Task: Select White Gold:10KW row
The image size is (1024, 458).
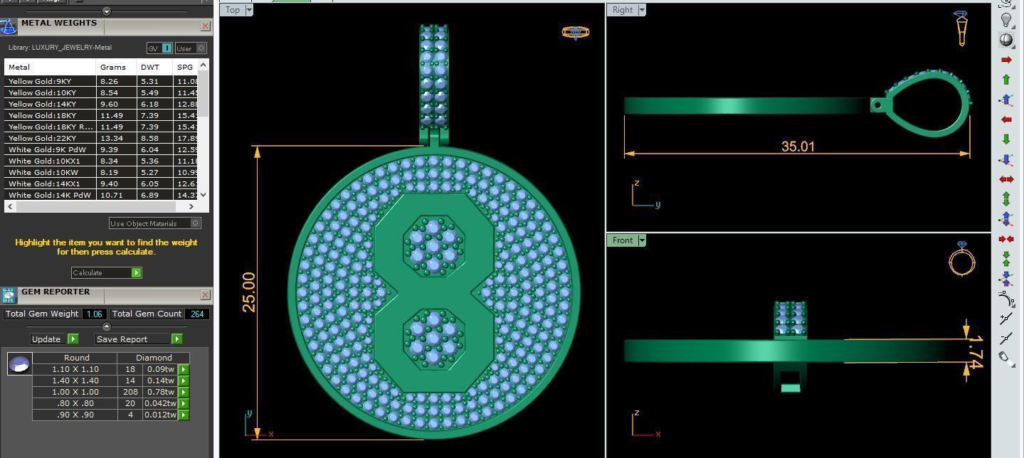Action: coord(101,172)
